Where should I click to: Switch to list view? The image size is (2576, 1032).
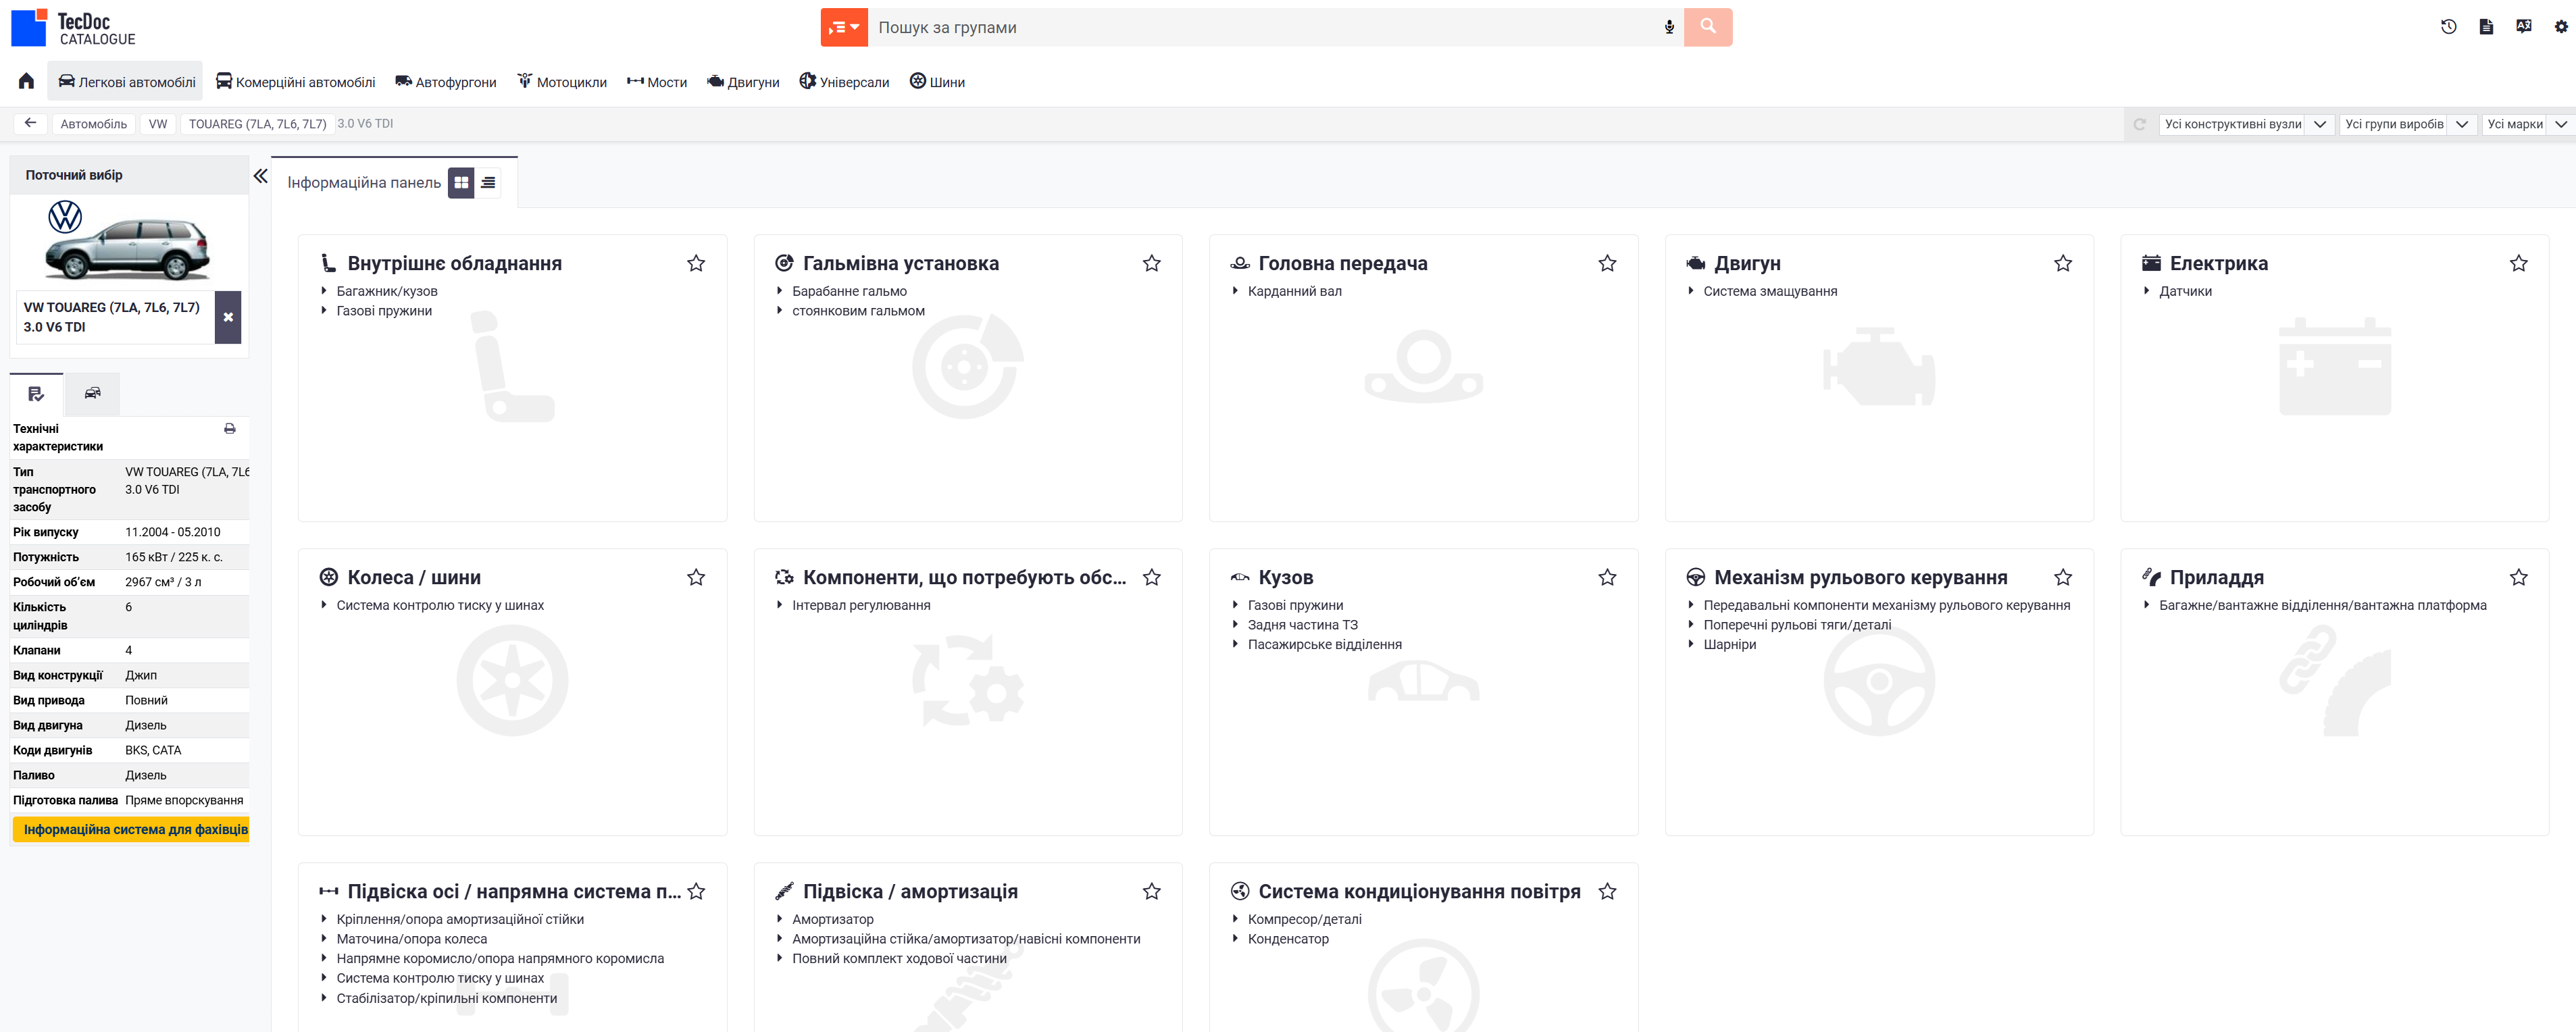click(x=488, y=182)
